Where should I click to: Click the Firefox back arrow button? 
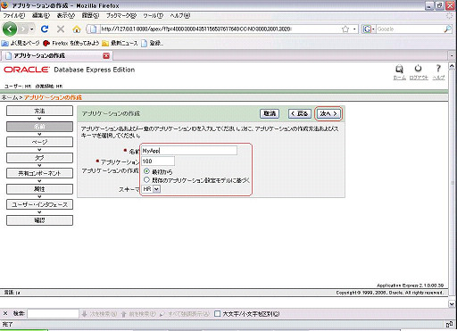[x=10, y=29]
